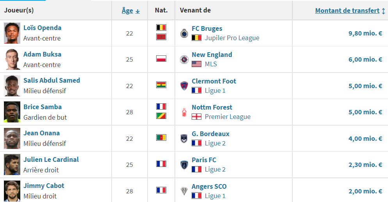Image resolution: width=388 pixels, height=202 pixels.
Task: Open the Premier League competition link
Action: (228, 117)
